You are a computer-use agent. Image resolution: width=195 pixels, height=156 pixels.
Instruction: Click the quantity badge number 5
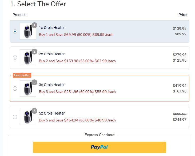pos(34,111)
